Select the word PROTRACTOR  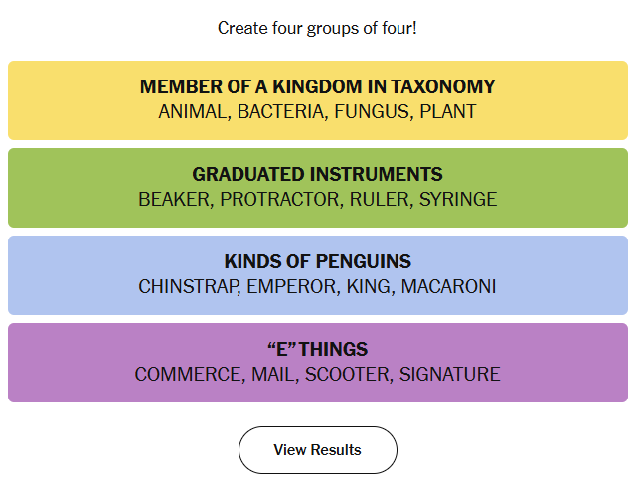click(x=281, y=199)
